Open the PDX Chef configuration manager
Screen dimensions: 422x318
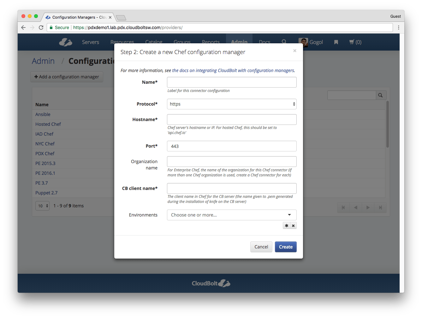(x=45, y=154)
